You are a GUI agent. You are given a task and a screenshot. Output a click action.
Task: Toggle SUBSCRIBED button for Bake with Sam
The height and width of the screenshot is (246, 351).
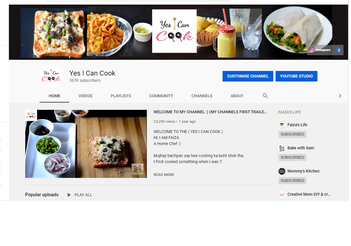pyautogui.click(x=292, y=157)
